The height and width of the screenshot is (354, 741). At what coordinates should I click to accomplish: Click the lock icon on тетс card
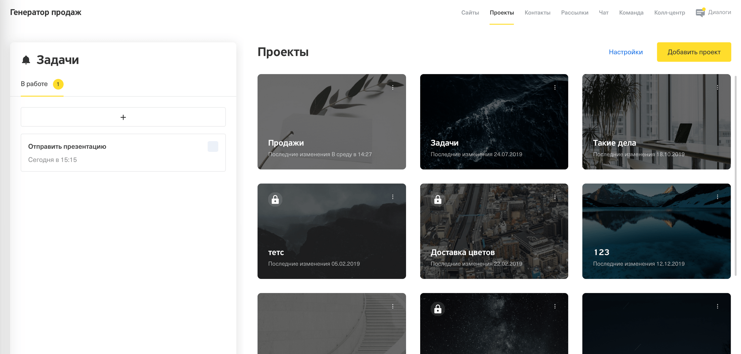pos(275,199)
